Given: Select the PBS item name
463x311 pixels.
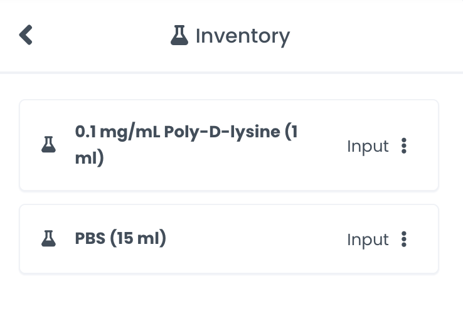Looking at the screenshot, I should [90, 238].
